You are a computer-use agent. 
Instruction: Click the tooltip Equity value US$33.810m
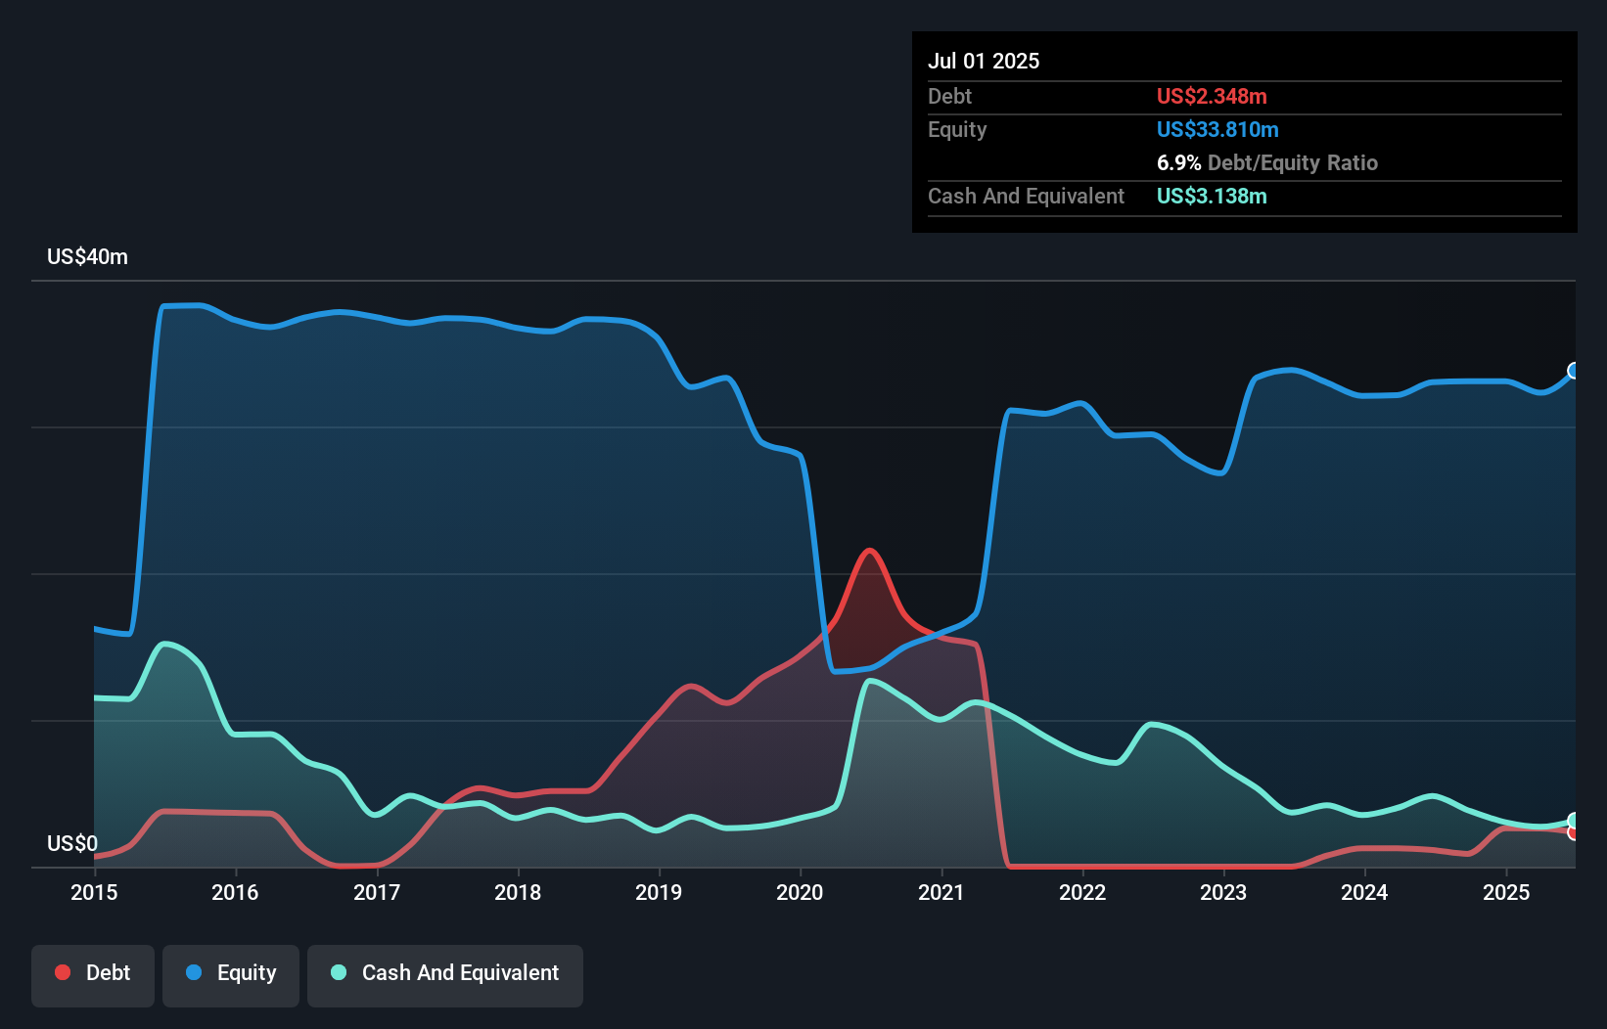[1217, 130]
